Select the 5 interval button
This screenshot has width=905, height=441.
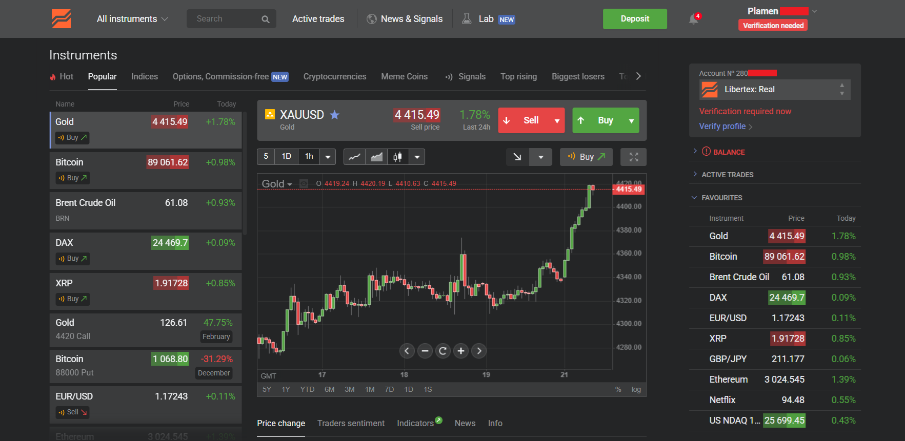coord(266,157)
